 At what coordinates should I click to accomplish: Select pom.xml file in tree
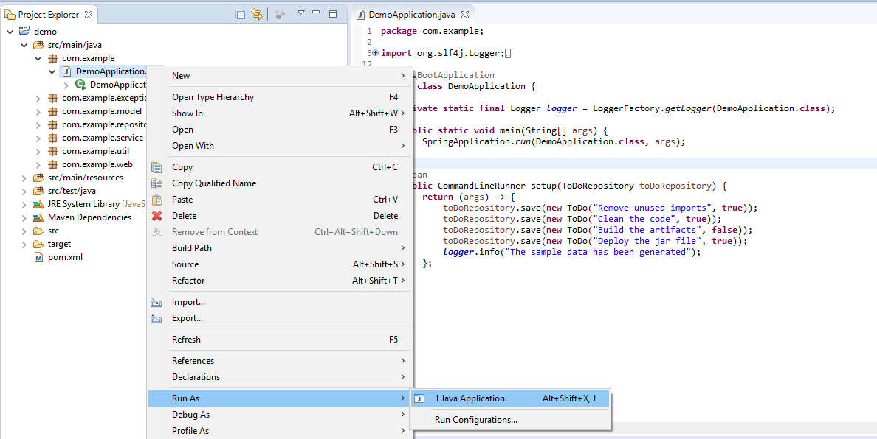(65, 257)
